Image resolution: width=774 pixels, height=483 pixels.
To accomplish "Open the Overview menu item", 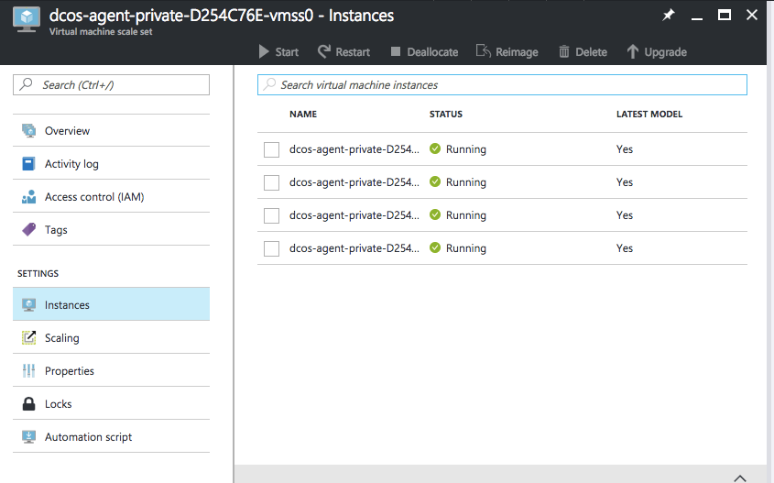I will coord(67,131).
